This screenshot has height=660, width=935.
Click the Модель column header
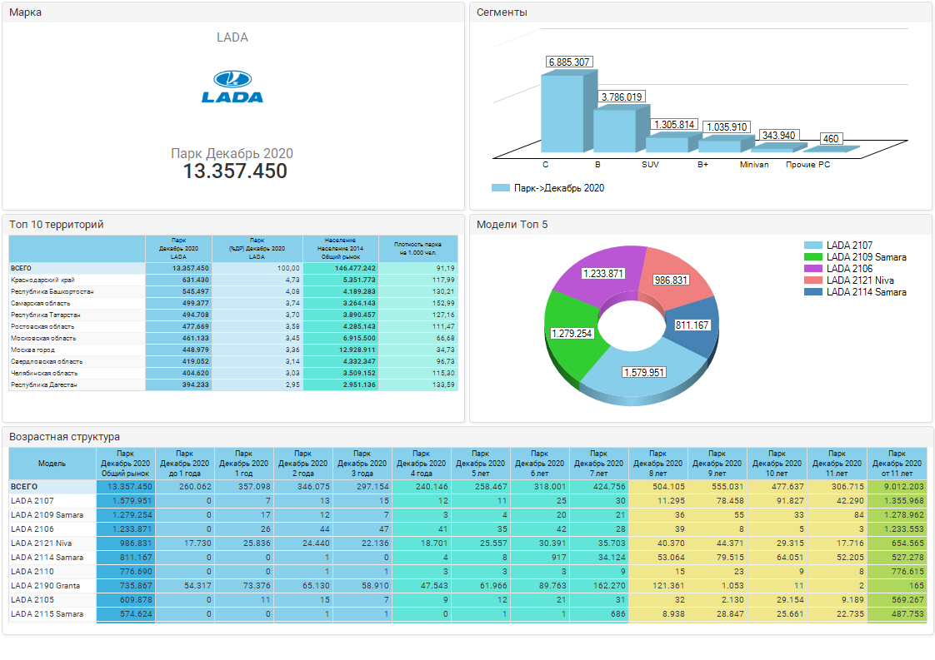tap(52, 463)
